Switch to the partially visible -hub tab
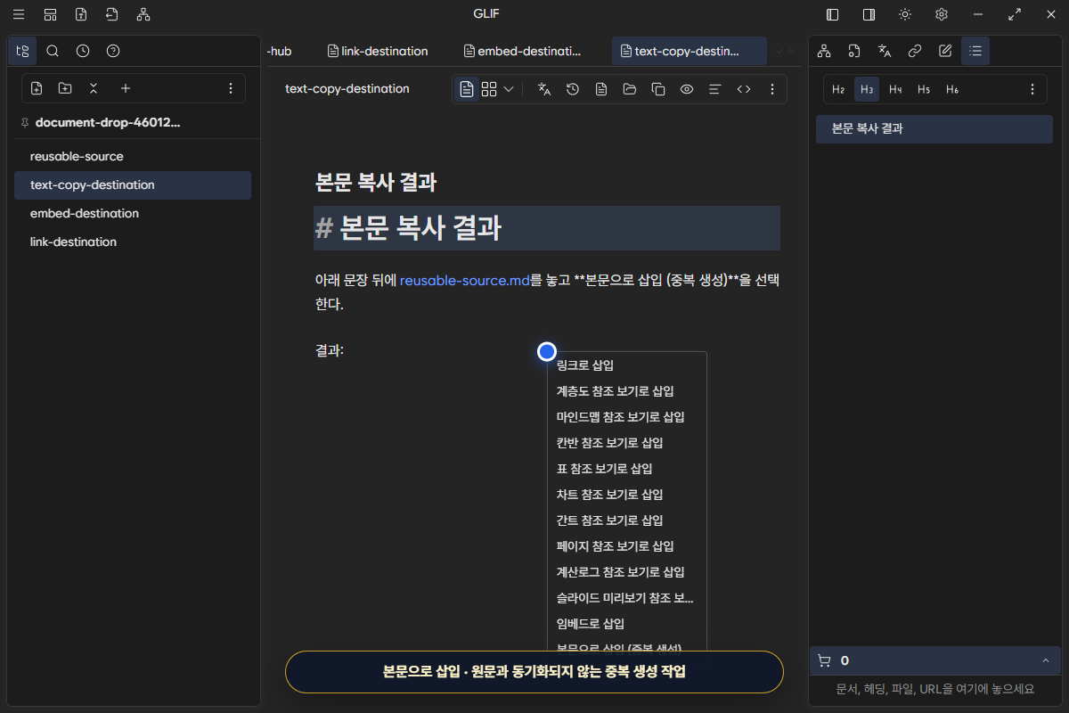This screenshot has width=1069, height=713. click(x=282, y=51)
